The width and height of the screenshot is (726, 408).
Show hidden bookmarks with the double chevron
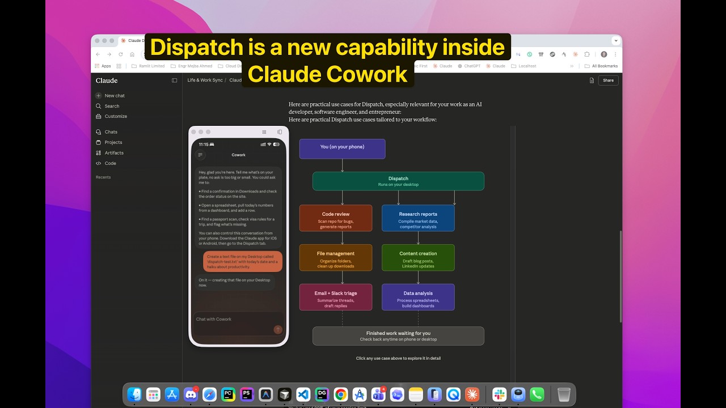pos(572,66)
